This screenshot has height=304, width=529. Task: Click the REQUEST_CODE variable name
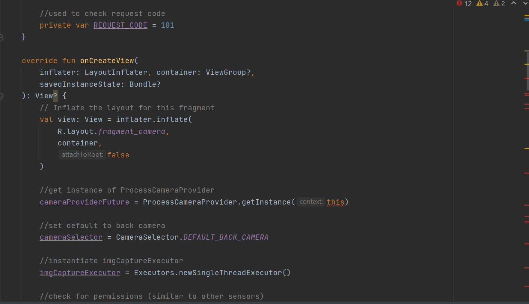click(120, 25)
